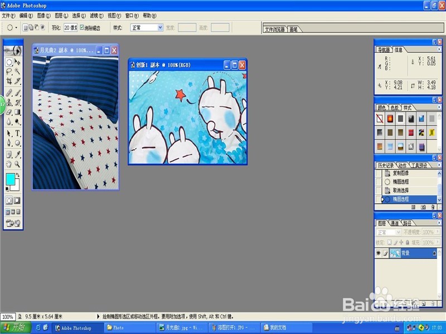Select the Eyedropper tool

pos(17,155)
